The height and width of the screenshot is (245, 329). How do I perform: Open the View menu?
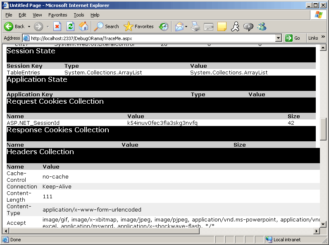[x=37, y=15]
